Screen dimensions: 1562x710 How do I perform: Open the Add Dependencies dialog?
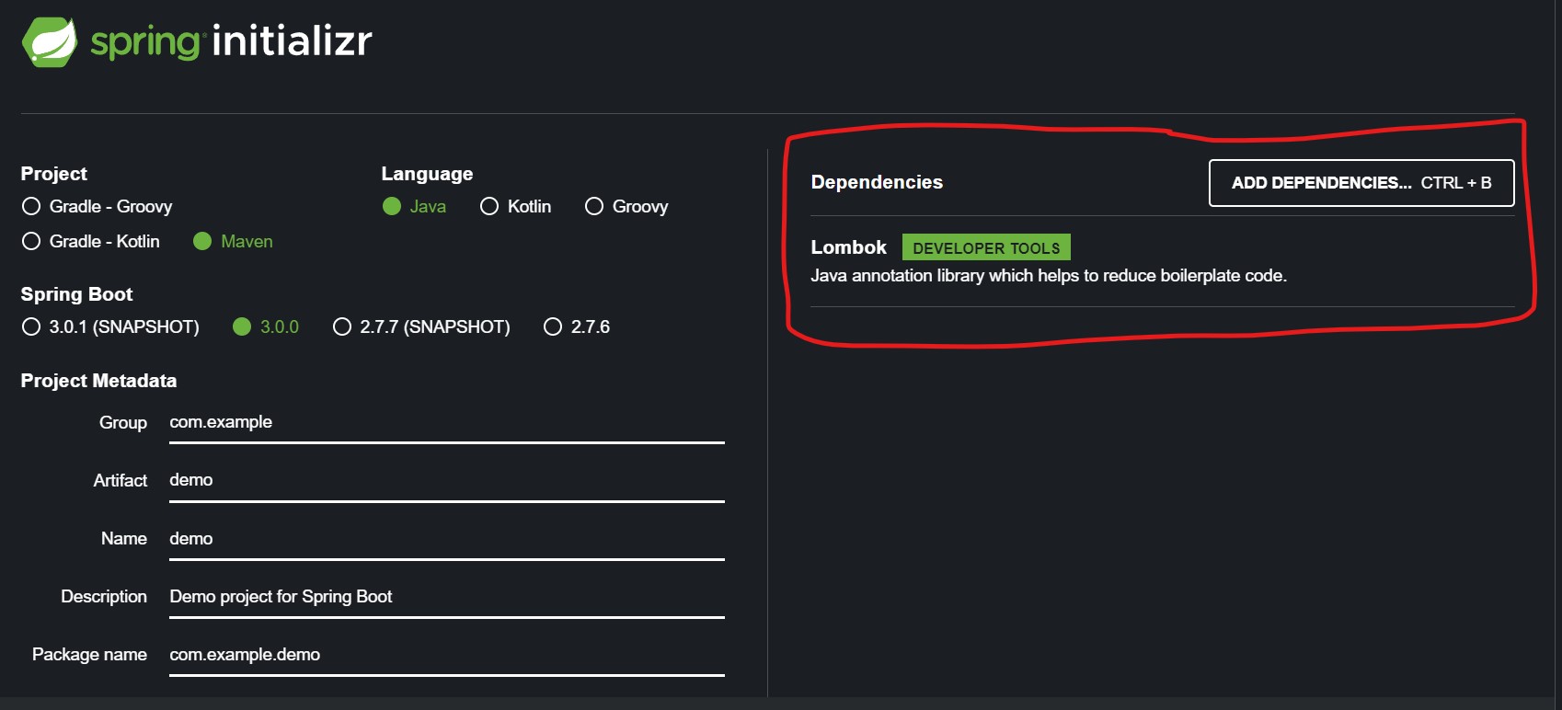[1361, 183]
